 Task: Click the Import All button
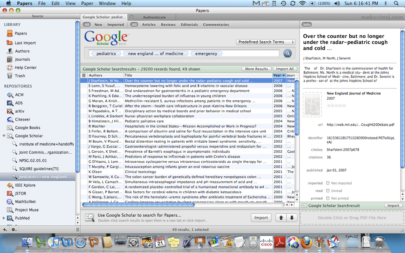click(285, 69)
